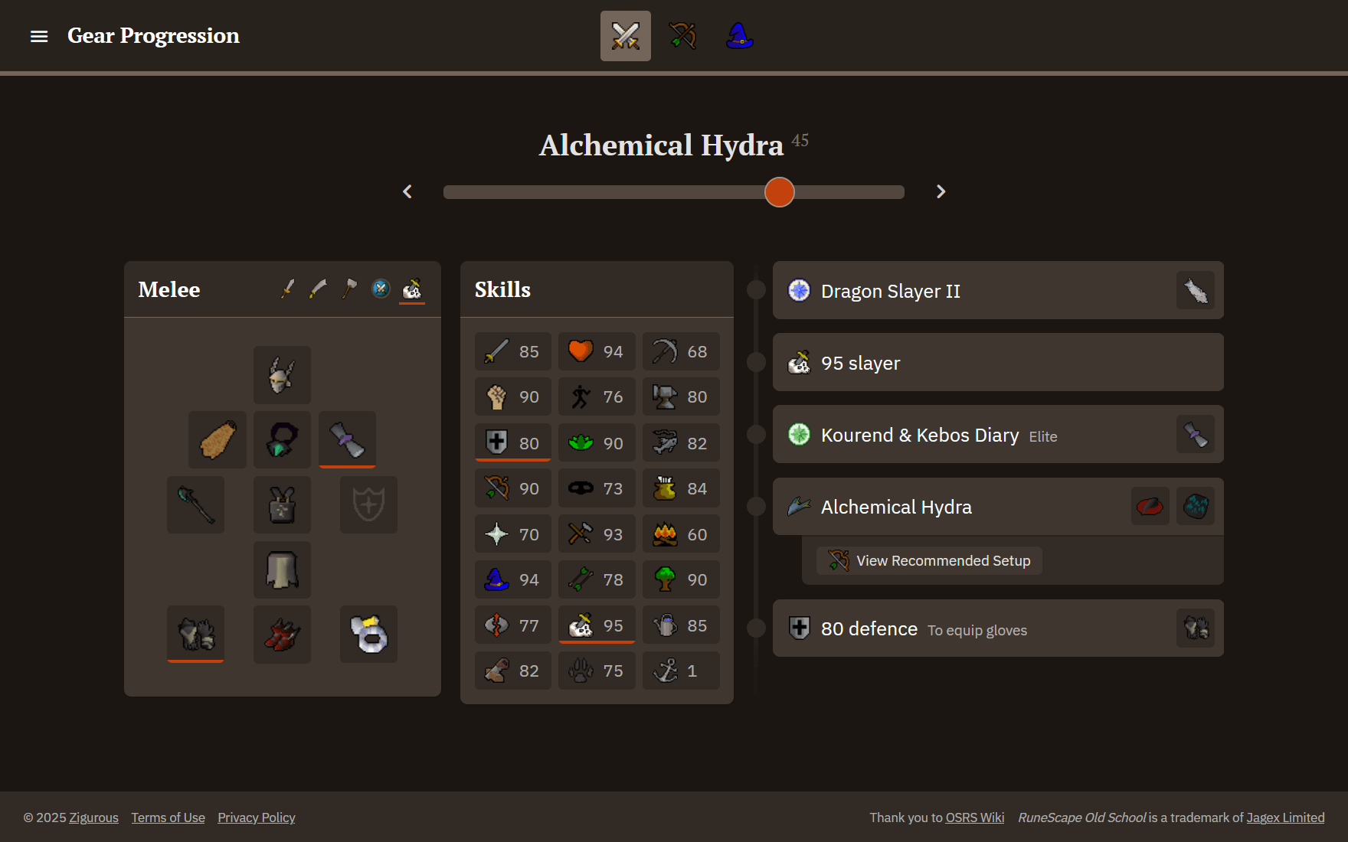The image size is (1348, 842).
Task: Open the Dragon Slayer II quest entry
Action: click(890, 291)
